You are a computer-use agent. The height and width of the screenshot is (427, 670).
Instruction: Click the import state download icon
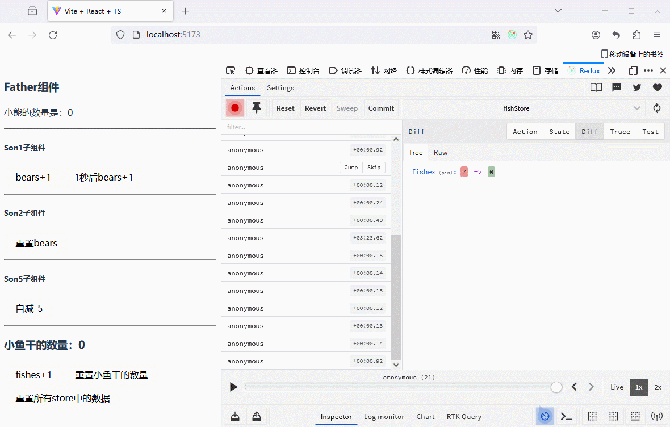click(235, 416)
